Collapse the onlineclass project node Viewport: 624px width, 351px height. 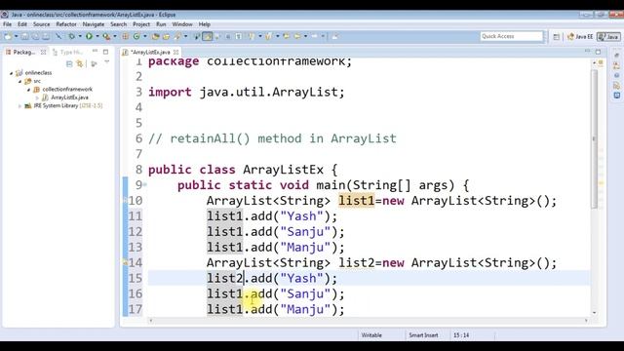[12, 73]
